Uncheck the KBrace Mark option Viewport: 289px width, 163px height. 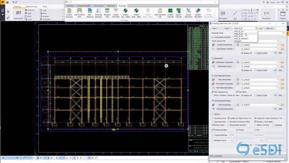pos(213,125)
